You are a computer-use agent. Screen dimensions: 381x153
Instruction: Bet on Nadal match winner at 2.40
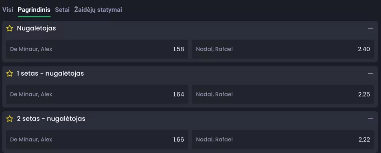coord(283,49)
